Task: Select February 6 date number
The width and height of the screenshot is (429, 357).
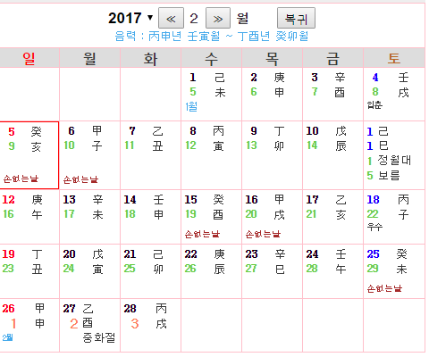Action: pos(71,131)
